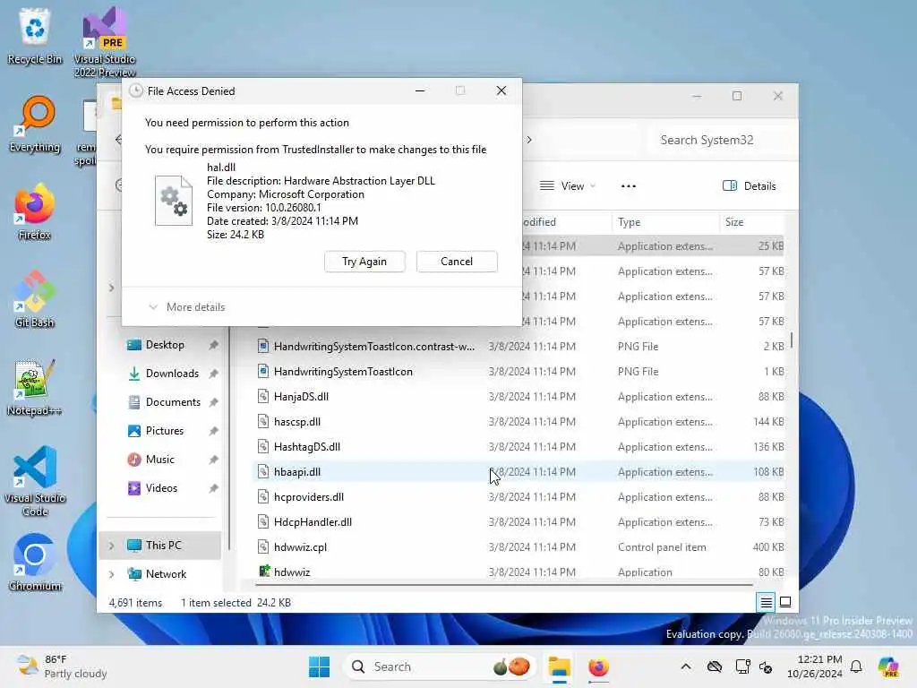Open the notifications bell icon
This screenshot has width=917, height=688.
click(856, 666)
